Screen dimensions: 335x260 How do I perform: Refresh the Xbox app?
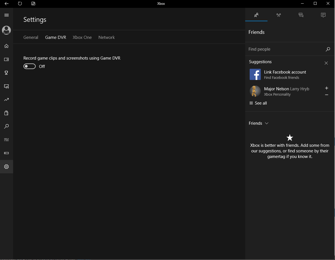tap(20, 4)
